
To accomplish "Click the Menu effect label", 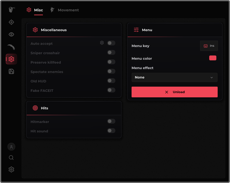I will pos(142,68).
